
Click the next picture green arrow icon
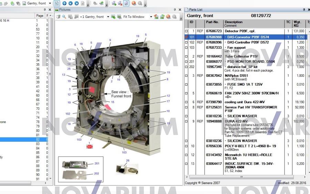pyautogui.click(x=113, y=17)
